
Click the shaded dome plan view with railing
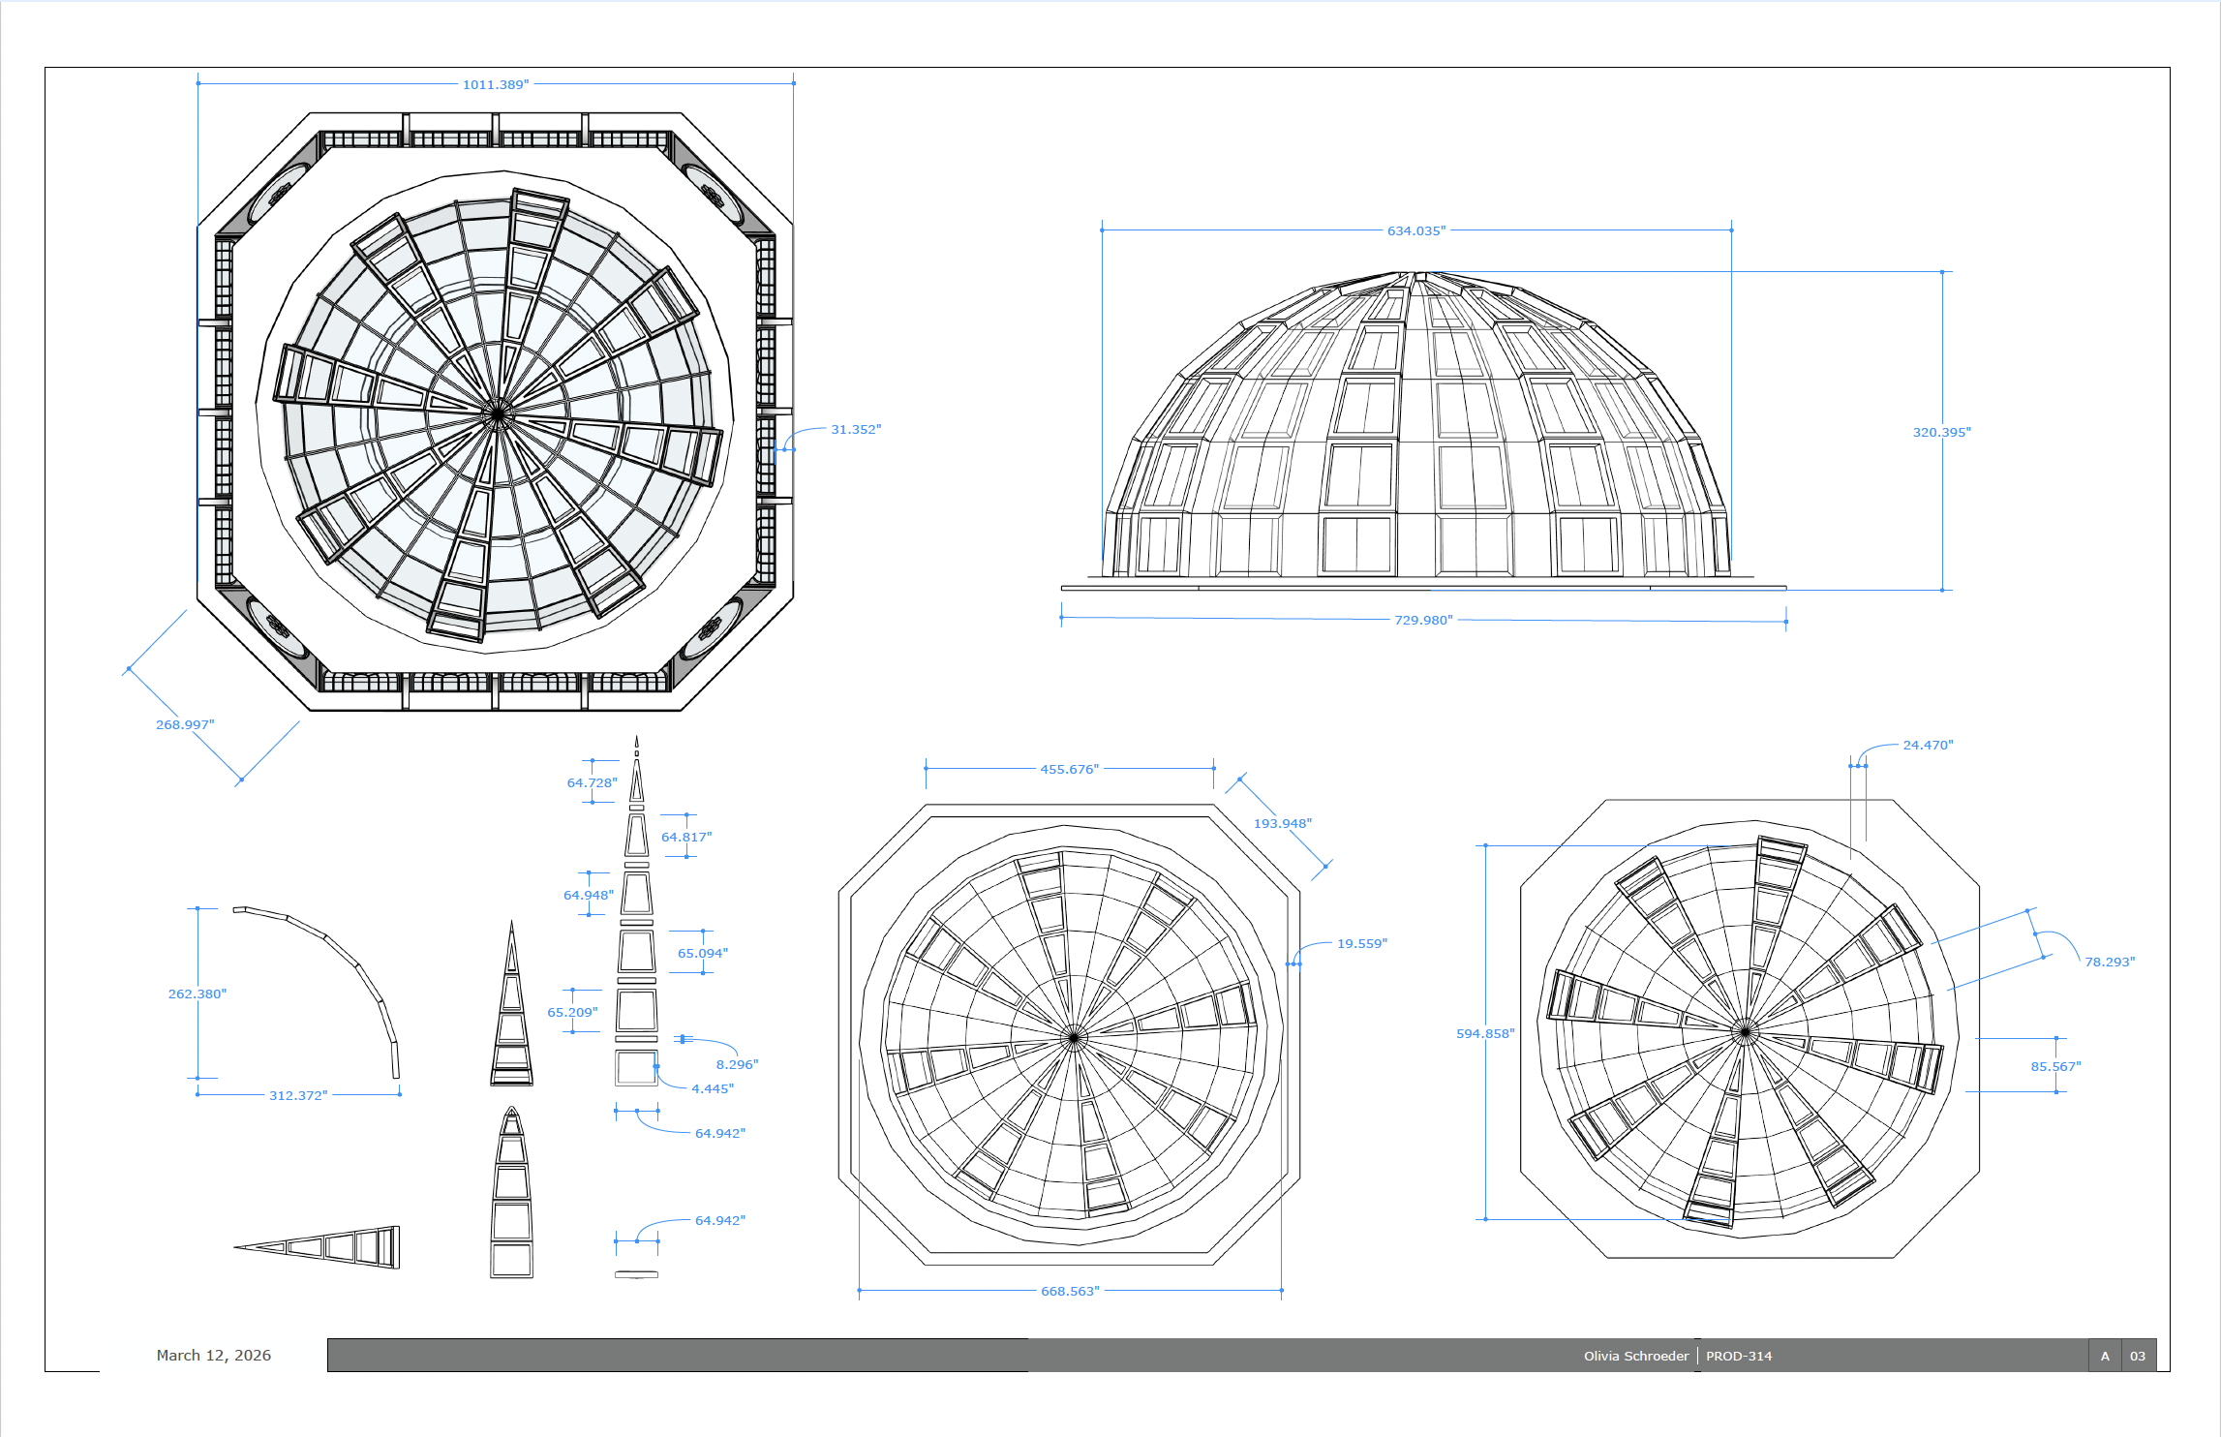(x=495, y=412)
